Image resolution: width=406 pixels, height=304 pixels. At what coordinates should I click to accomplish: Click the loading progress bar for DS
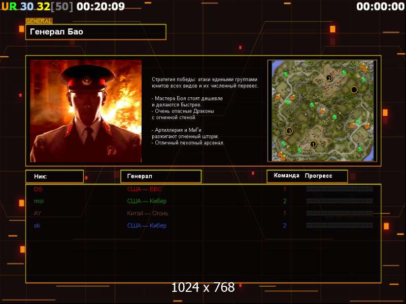340,188
